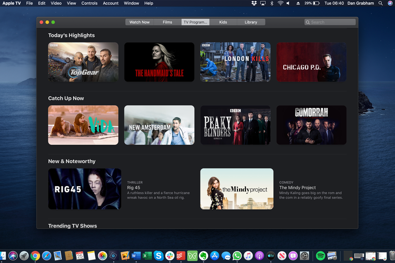Viewport: 395px width, 263px height.
Task: Click the Bluetooth status icon
Action: coord(272,3)
